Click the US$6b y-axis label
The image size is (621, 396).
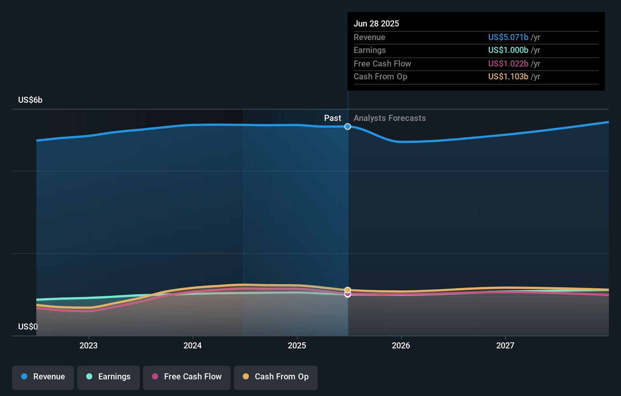[x=30, y=100]
